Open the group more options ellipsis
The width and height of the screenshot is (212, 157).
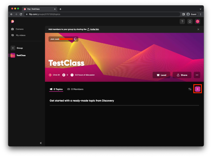tap(197, 75)
